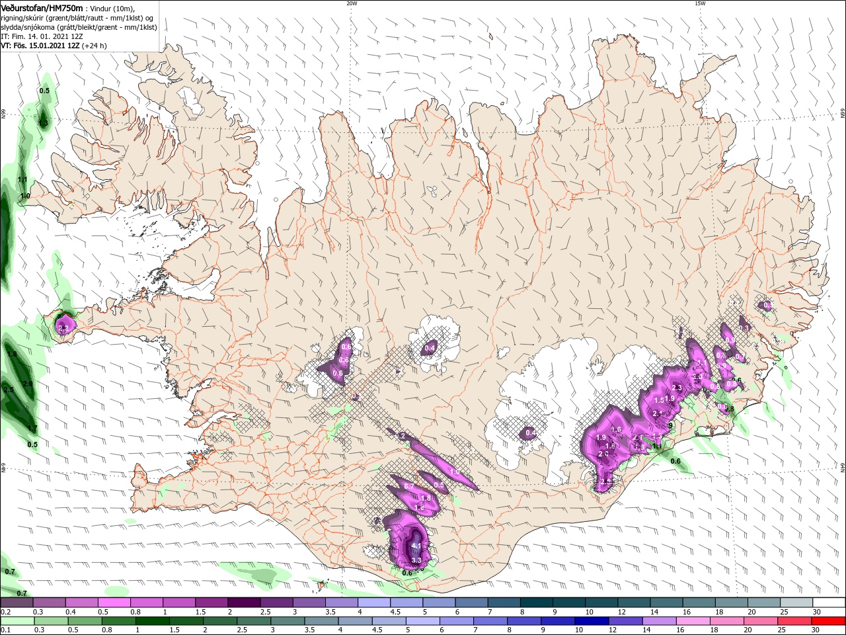Pick the darkest purple swatch between 2 and 2.5
The height and width of the screenshot is (635, 846).
click(244, 603)
